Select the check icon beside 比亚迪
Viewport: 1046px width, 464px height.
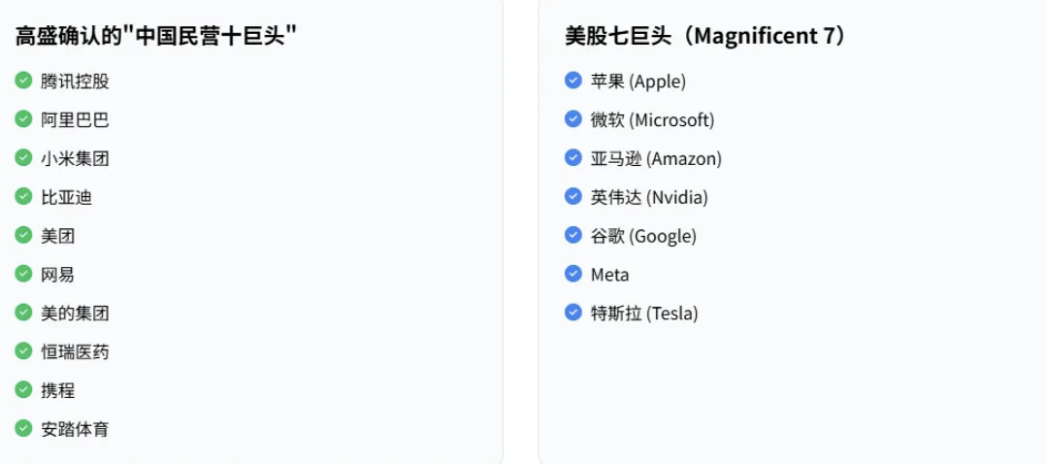[23, 197]
